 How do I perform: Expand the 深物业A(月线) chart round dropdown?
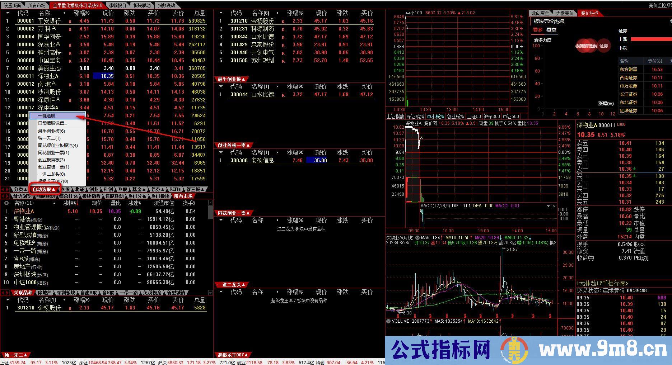point(417,238)
